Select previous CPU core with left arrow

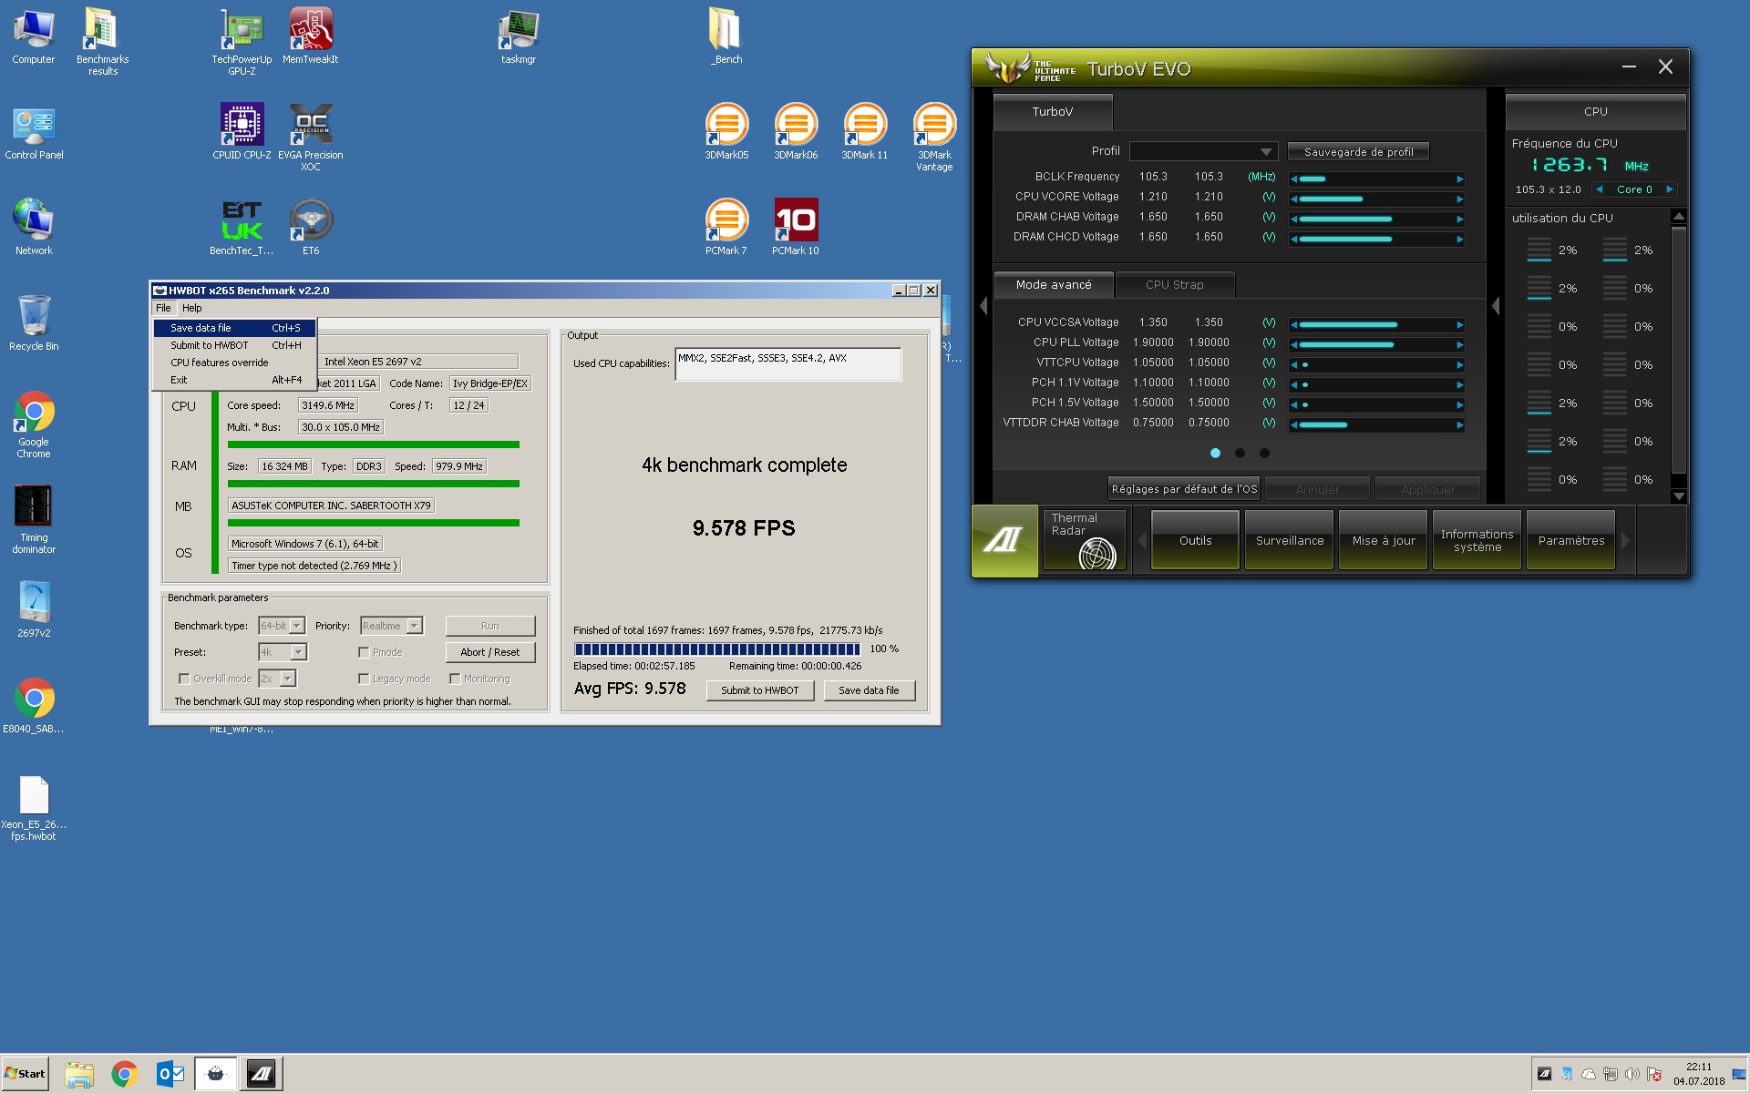(1600, 189)
